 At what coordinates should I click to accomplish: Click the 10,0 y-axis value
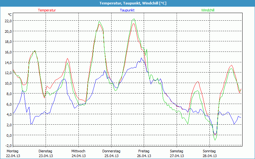8,83
